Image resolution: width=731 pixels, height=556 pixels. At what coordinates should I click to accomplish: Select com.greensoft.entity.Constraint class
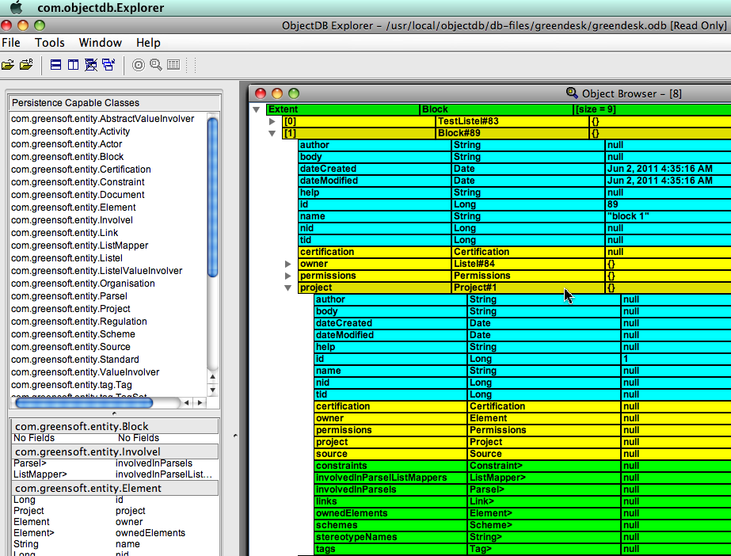click(x=78, y=181)
